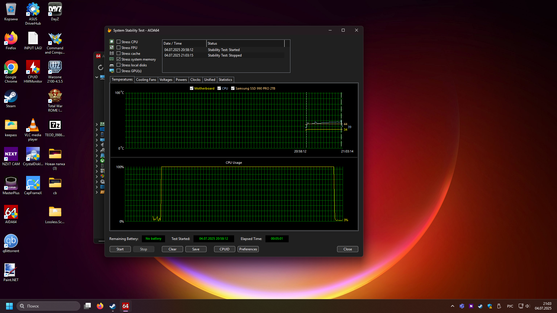Click the Clear button
The image size is (557, 313).
pos(172,249)
